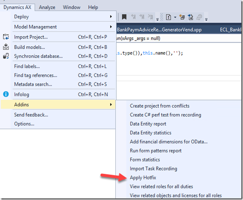Expand the Addins submenu arrow
This screenshot has height=200, width=243.
point(111,105)
